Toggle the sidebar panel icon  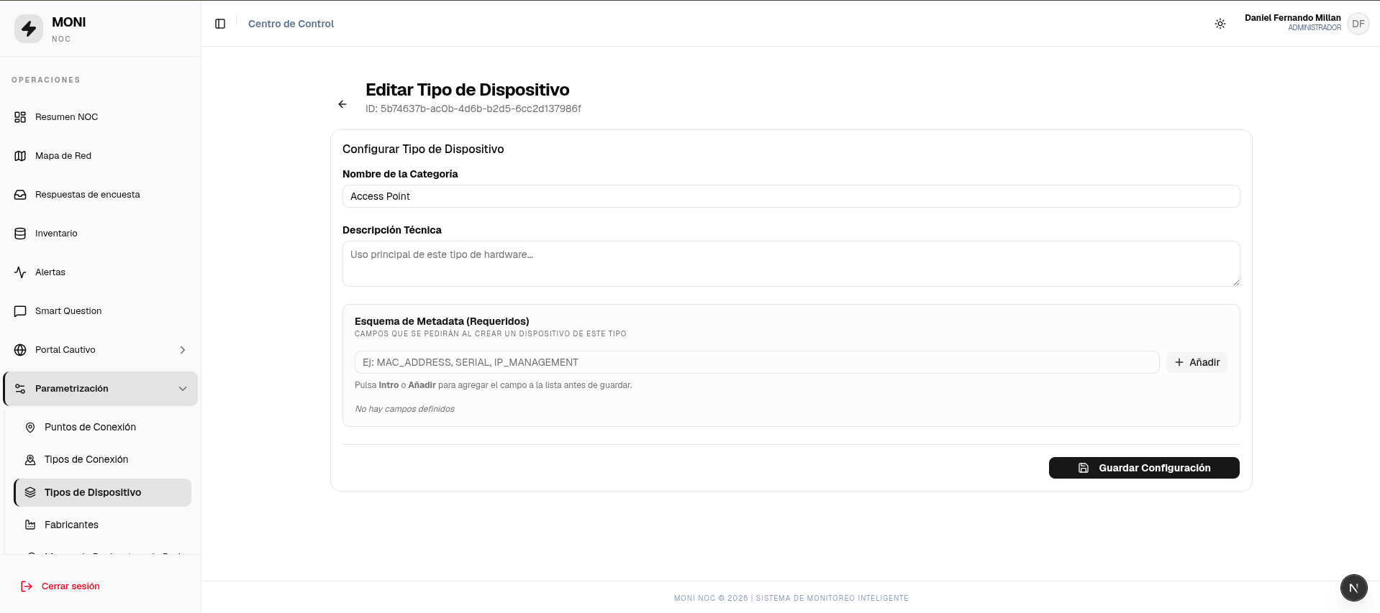point(220,24)
